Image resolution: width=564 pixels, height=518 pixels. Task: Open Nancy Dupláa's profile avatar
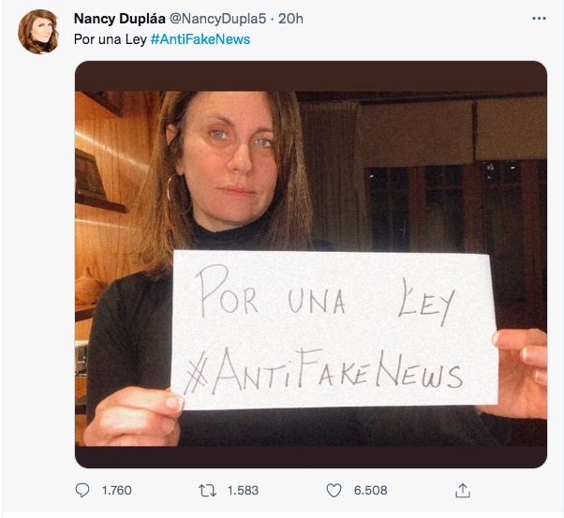point(38,32)
